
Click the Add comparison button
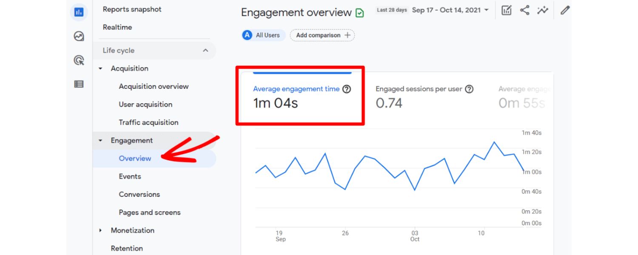tap(322, 35)
